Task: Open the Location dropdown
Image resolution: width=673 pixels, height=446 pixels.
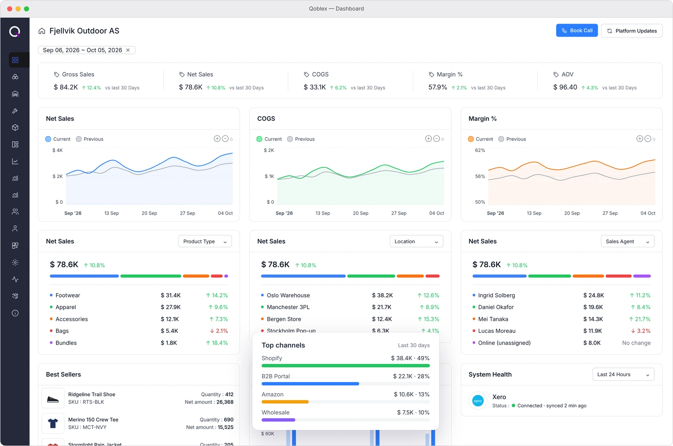Action: (416, 242)
